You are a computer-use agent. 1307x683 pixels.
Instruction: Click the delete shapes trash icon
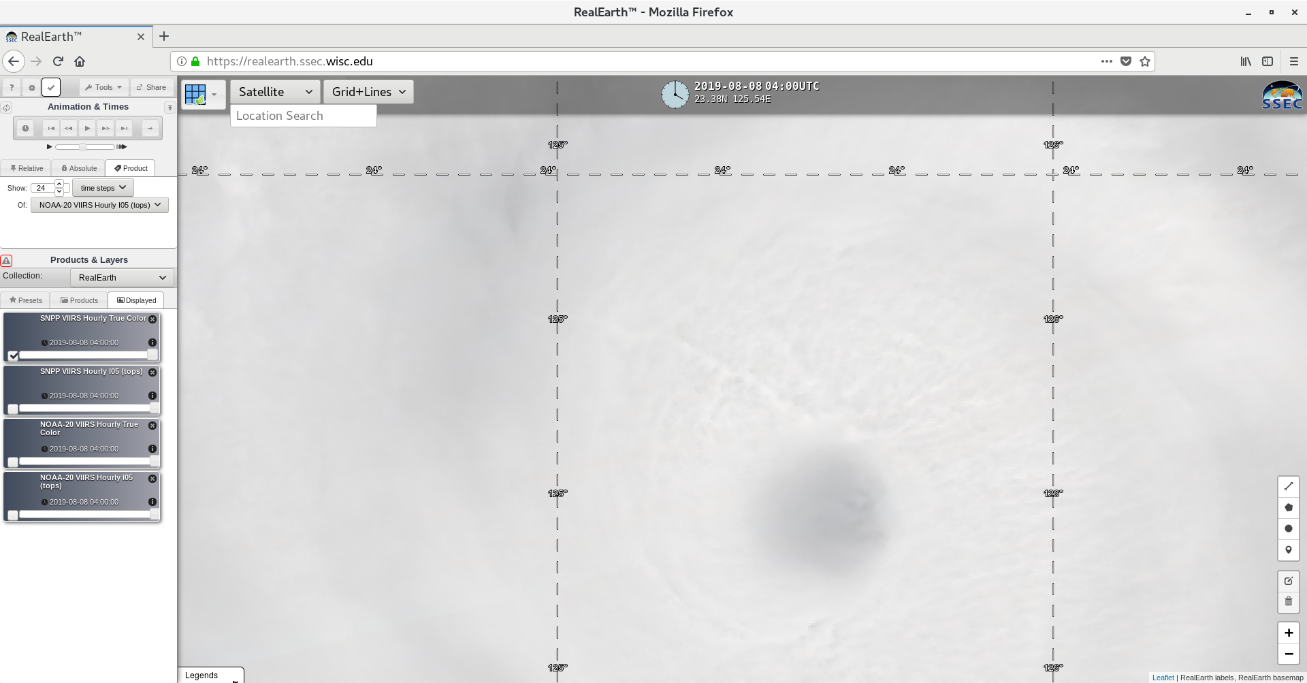tap(1288, 601)
